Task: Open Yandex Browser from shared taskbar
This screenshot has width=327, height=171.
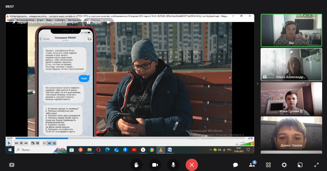Action: [x=143, y=150]
